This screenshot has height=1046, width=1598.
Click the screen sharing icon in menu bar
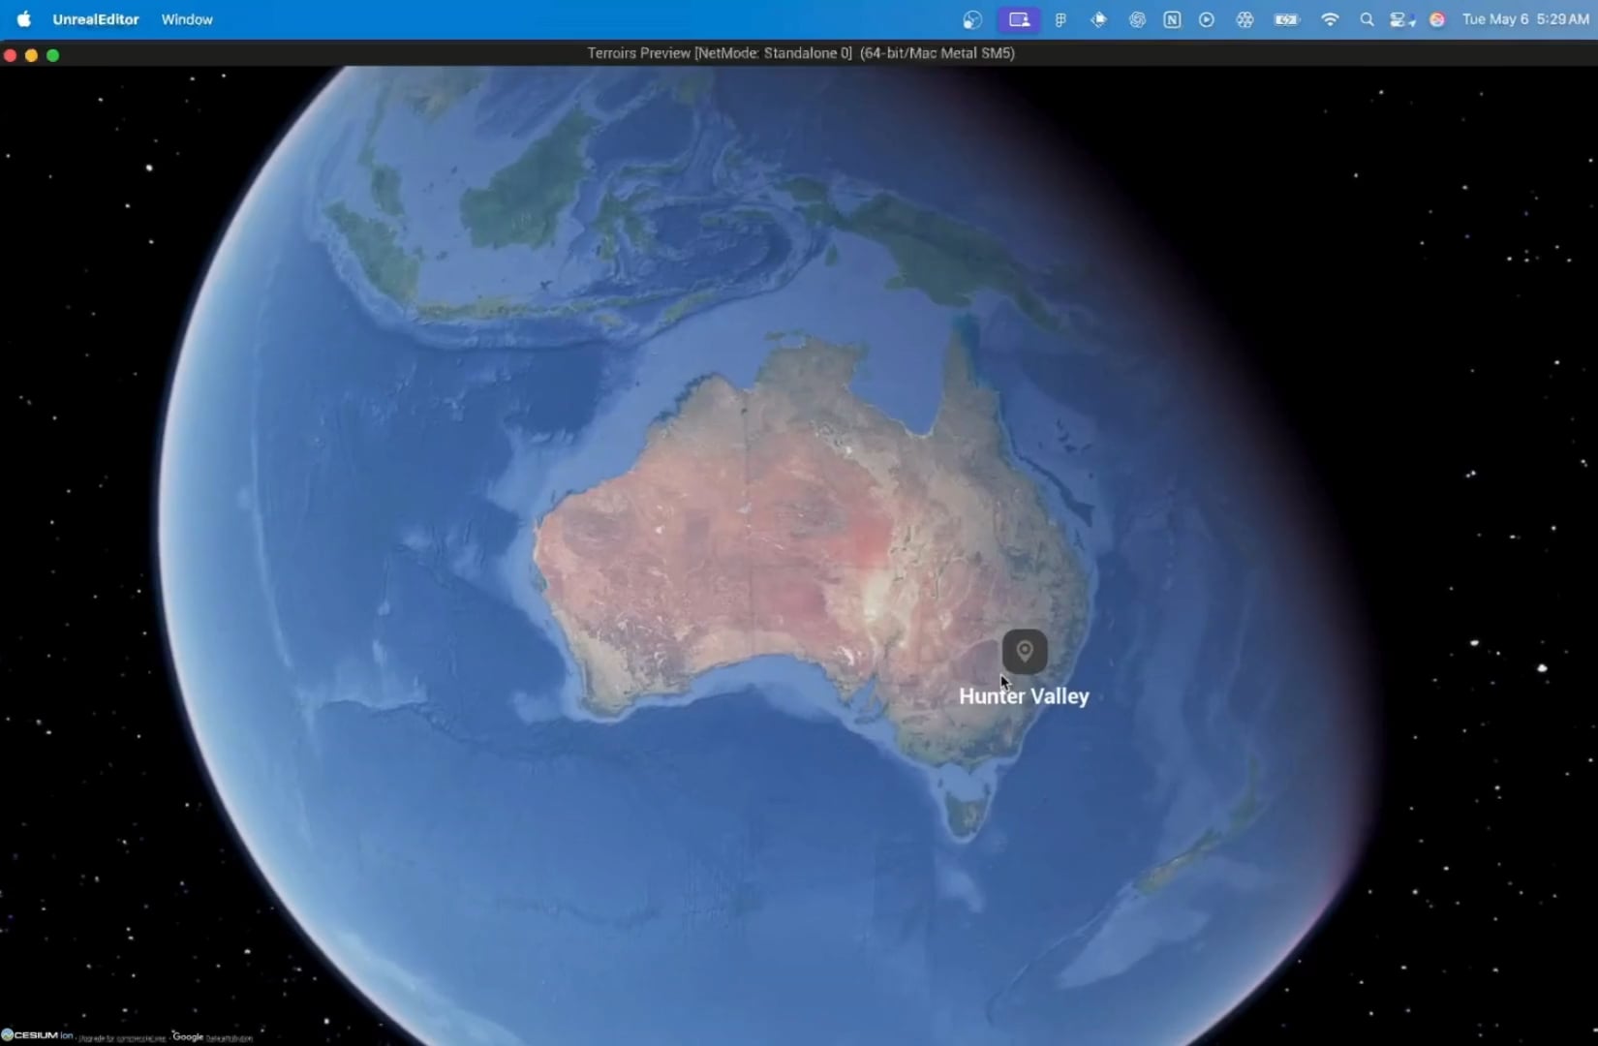click(1019, 19)
